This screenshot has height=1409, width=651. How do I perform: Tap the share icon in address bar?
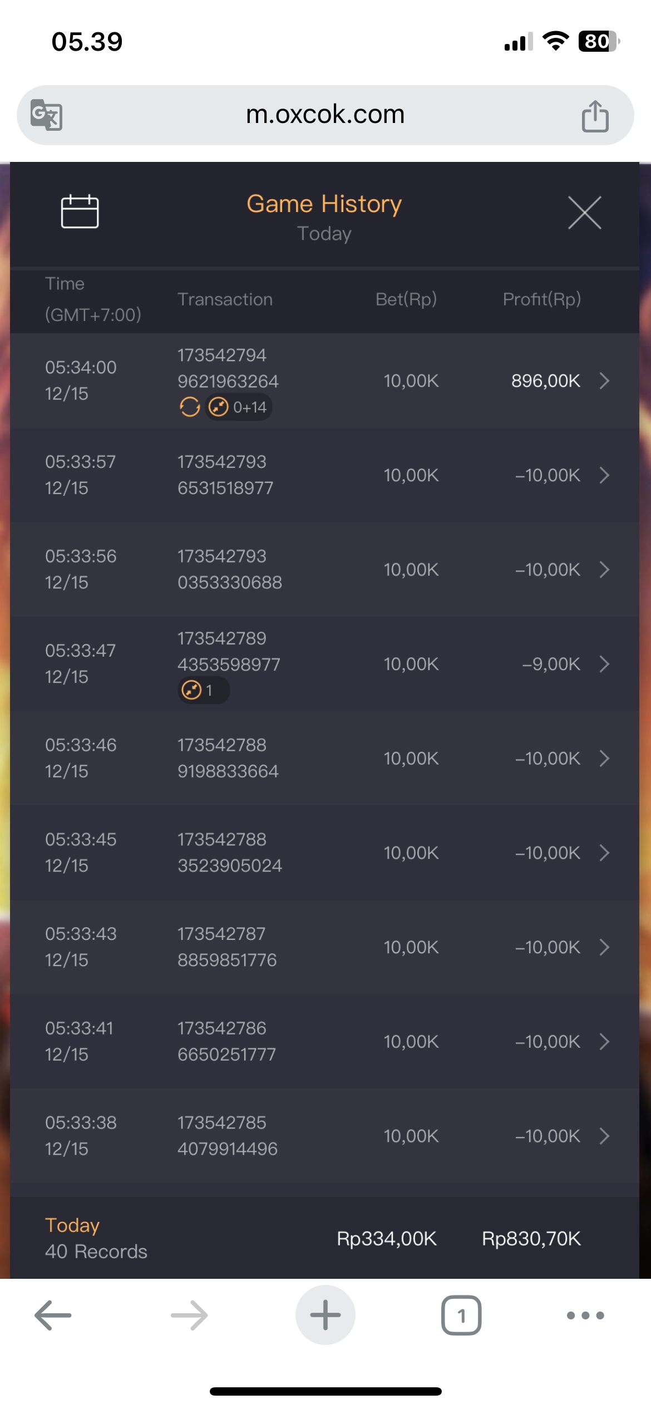click(595, 116)
